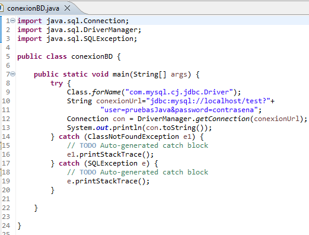Click the ClassNotFoundException type name

pyautogui.click(x=133, y=136)
